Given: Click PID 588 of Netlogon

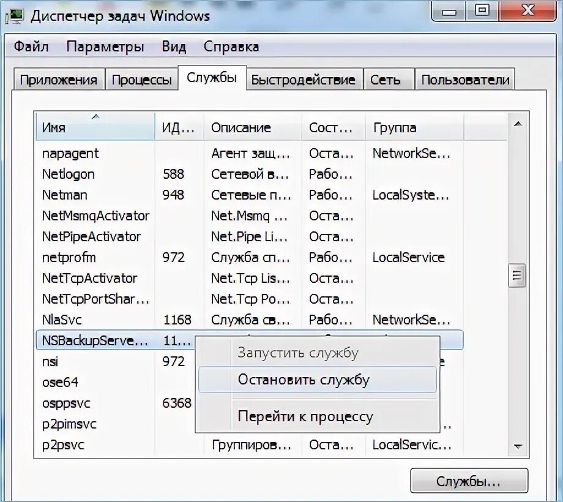Looking at the screenshot, I should coord(173,174).
